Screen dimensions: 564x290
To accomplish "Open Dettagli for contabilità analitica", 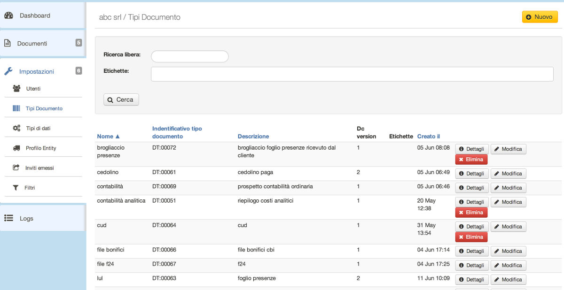I will tap(472, 202).
